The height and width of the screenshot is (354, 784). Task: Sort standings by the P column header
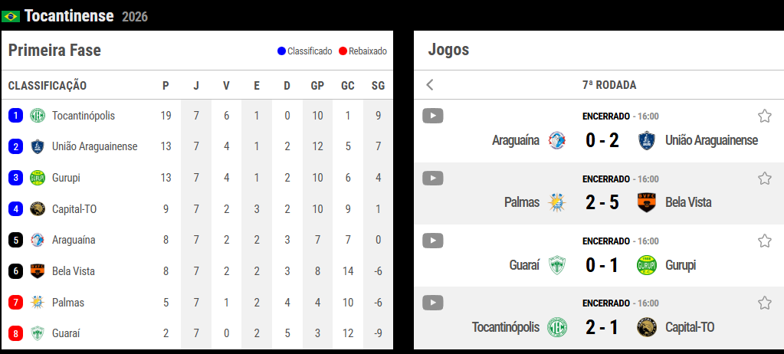coord(166,86)
